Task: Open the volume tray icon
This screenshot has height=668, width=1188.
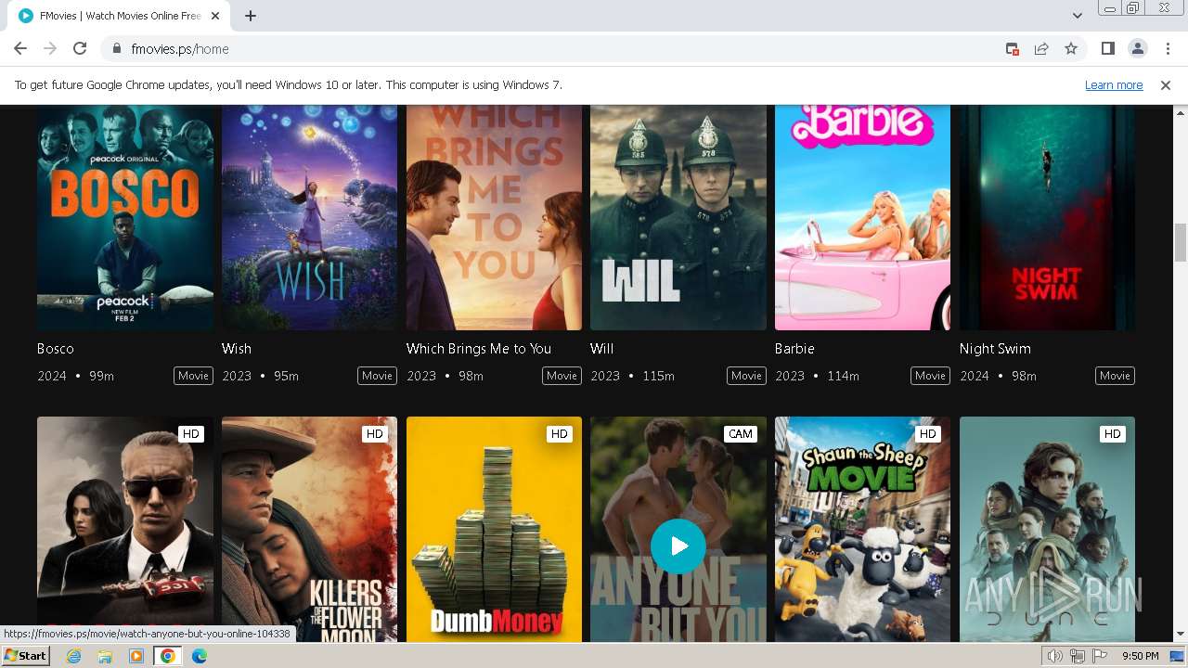Action: [1055, 656]
